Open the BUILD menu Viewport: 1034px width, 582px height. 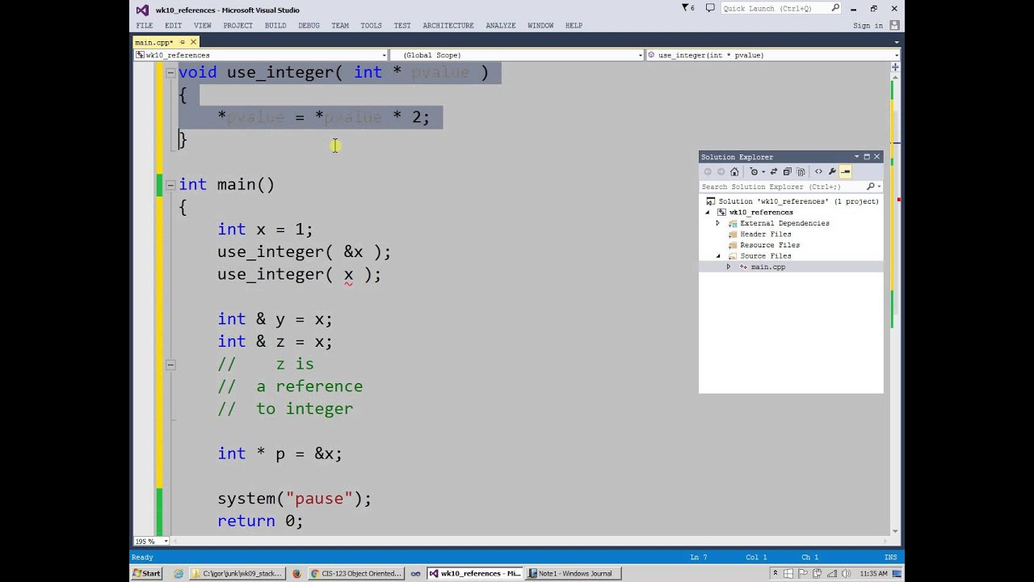pyautogui.click(x=275, y=26)
